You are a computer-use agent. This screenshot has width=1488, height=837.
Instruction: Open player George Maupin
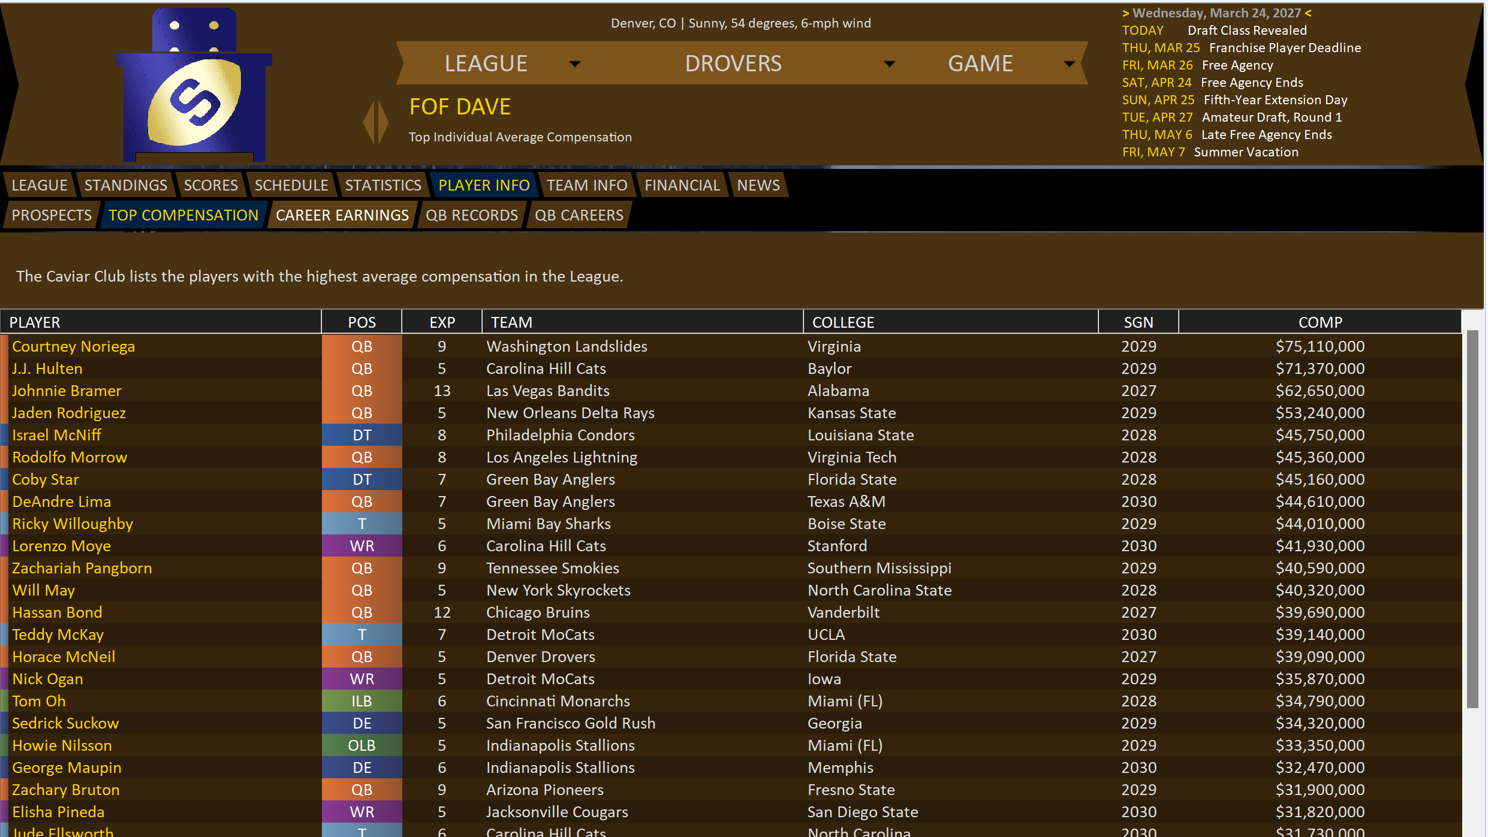click(67, 767)
